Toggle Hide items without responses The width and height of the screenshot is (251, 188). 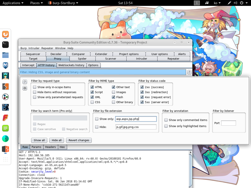click(35, 92)
